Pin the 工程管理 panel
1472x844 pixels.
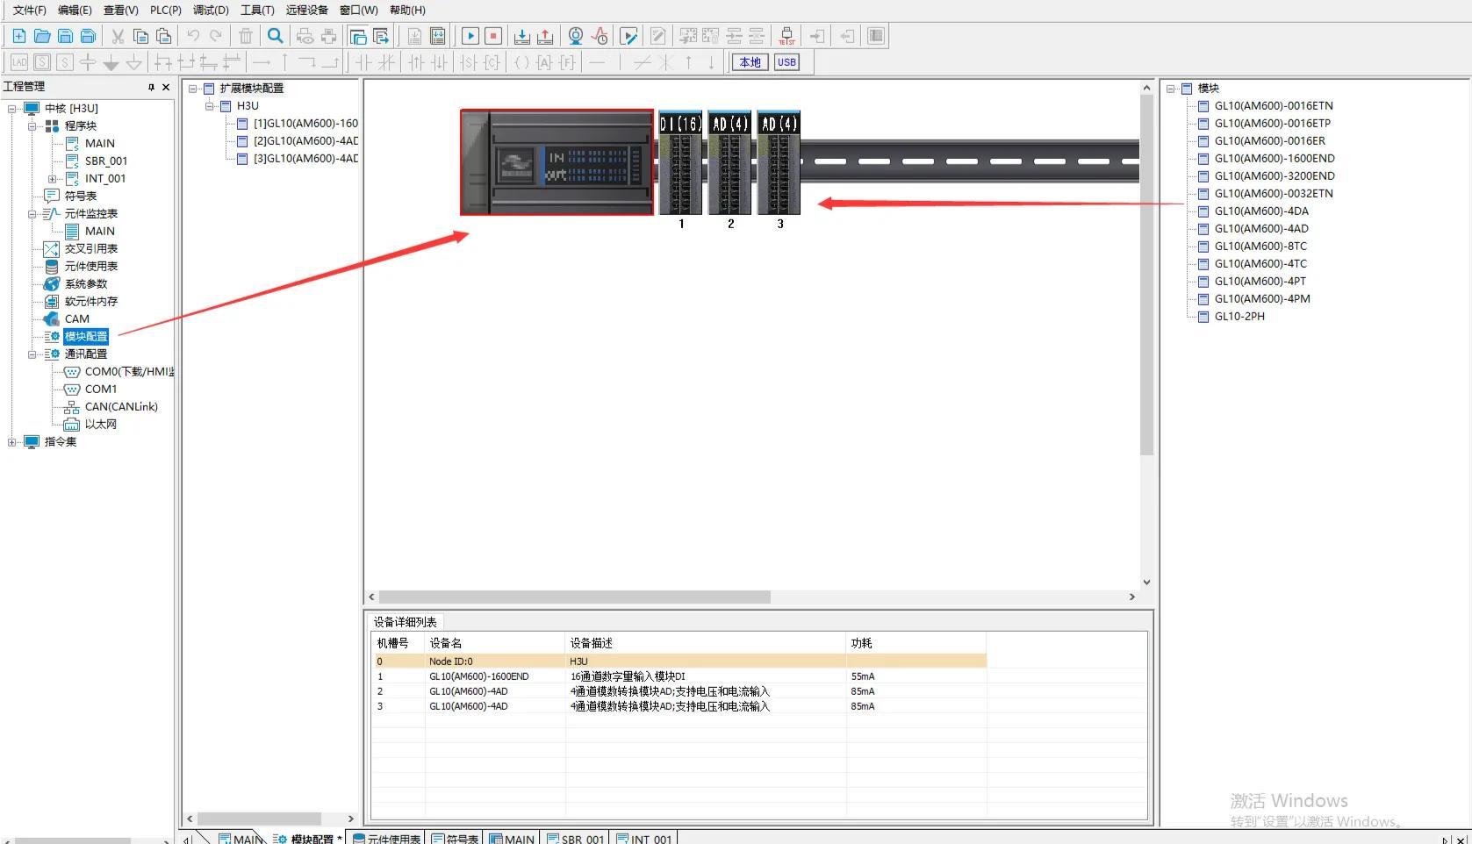pos(151,87)
